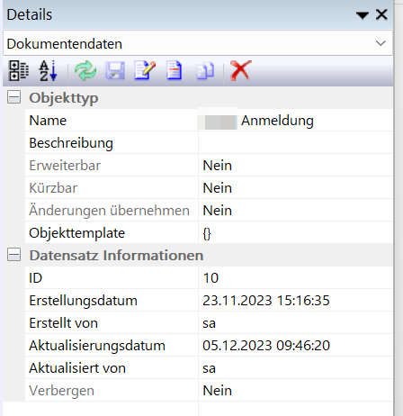Viewport: 403px width, 416px height.
Task: Open edit mode with the pencil document icon
Action: 145,71
